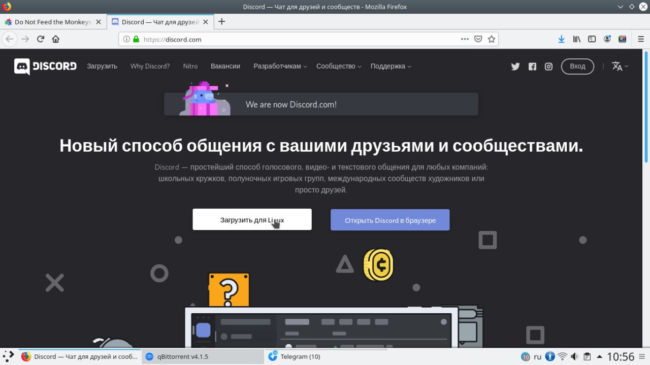Open the Загрузить nav link

pos(102,66)
